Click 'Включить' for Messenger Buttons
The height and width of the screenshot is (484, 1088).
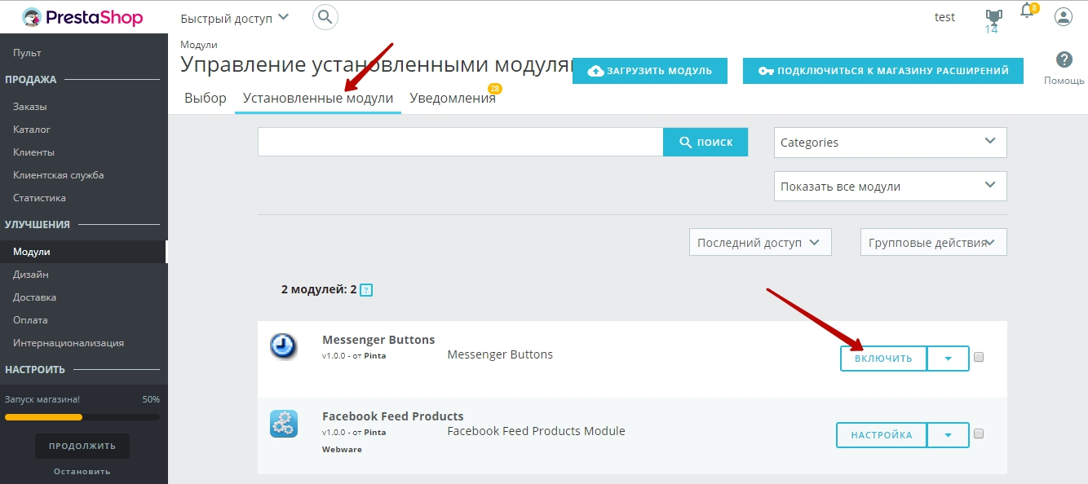pyautogui.click(x=883, y=359)
